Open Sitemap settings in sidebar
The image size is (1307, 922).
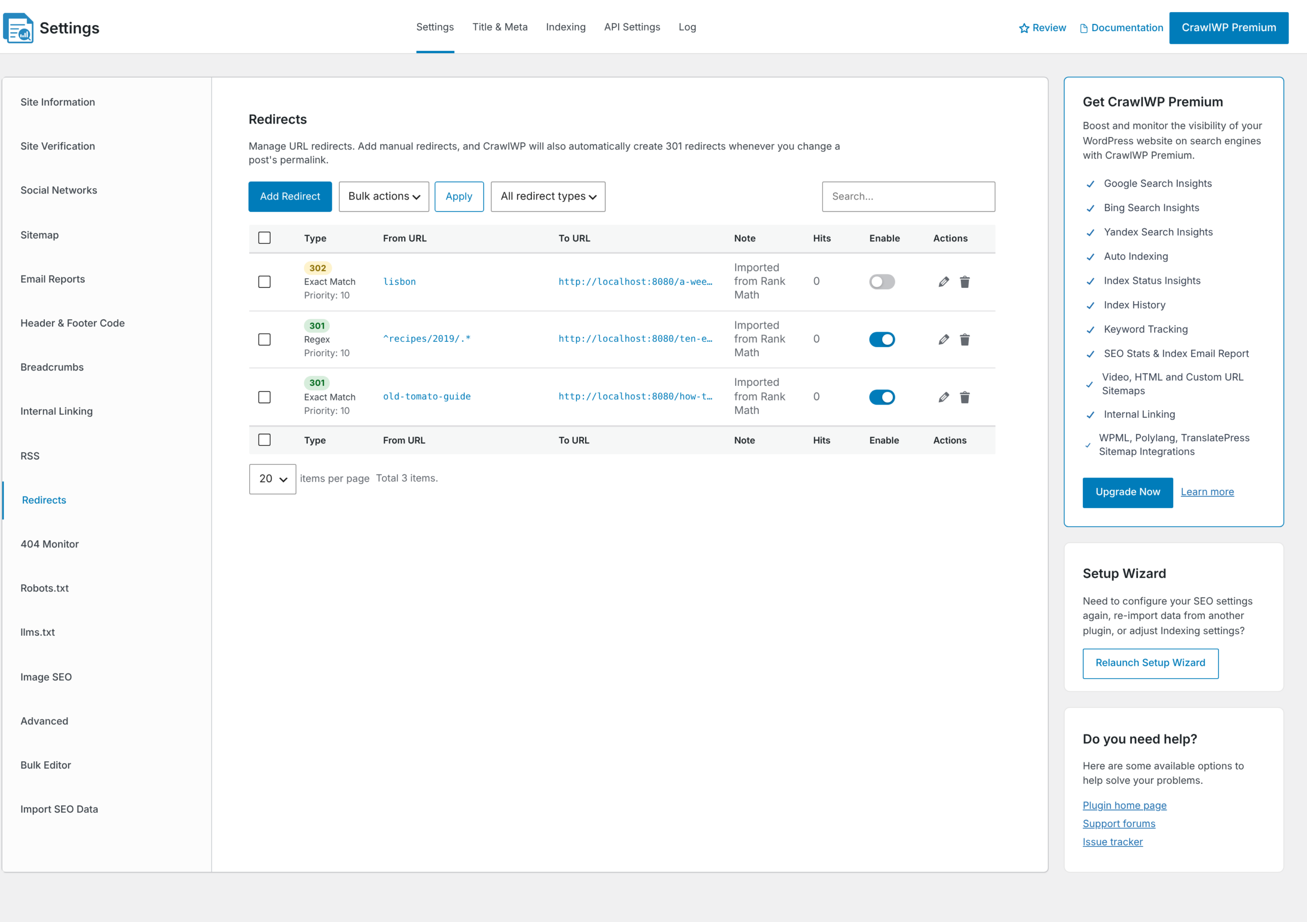(x=39, y=235)
